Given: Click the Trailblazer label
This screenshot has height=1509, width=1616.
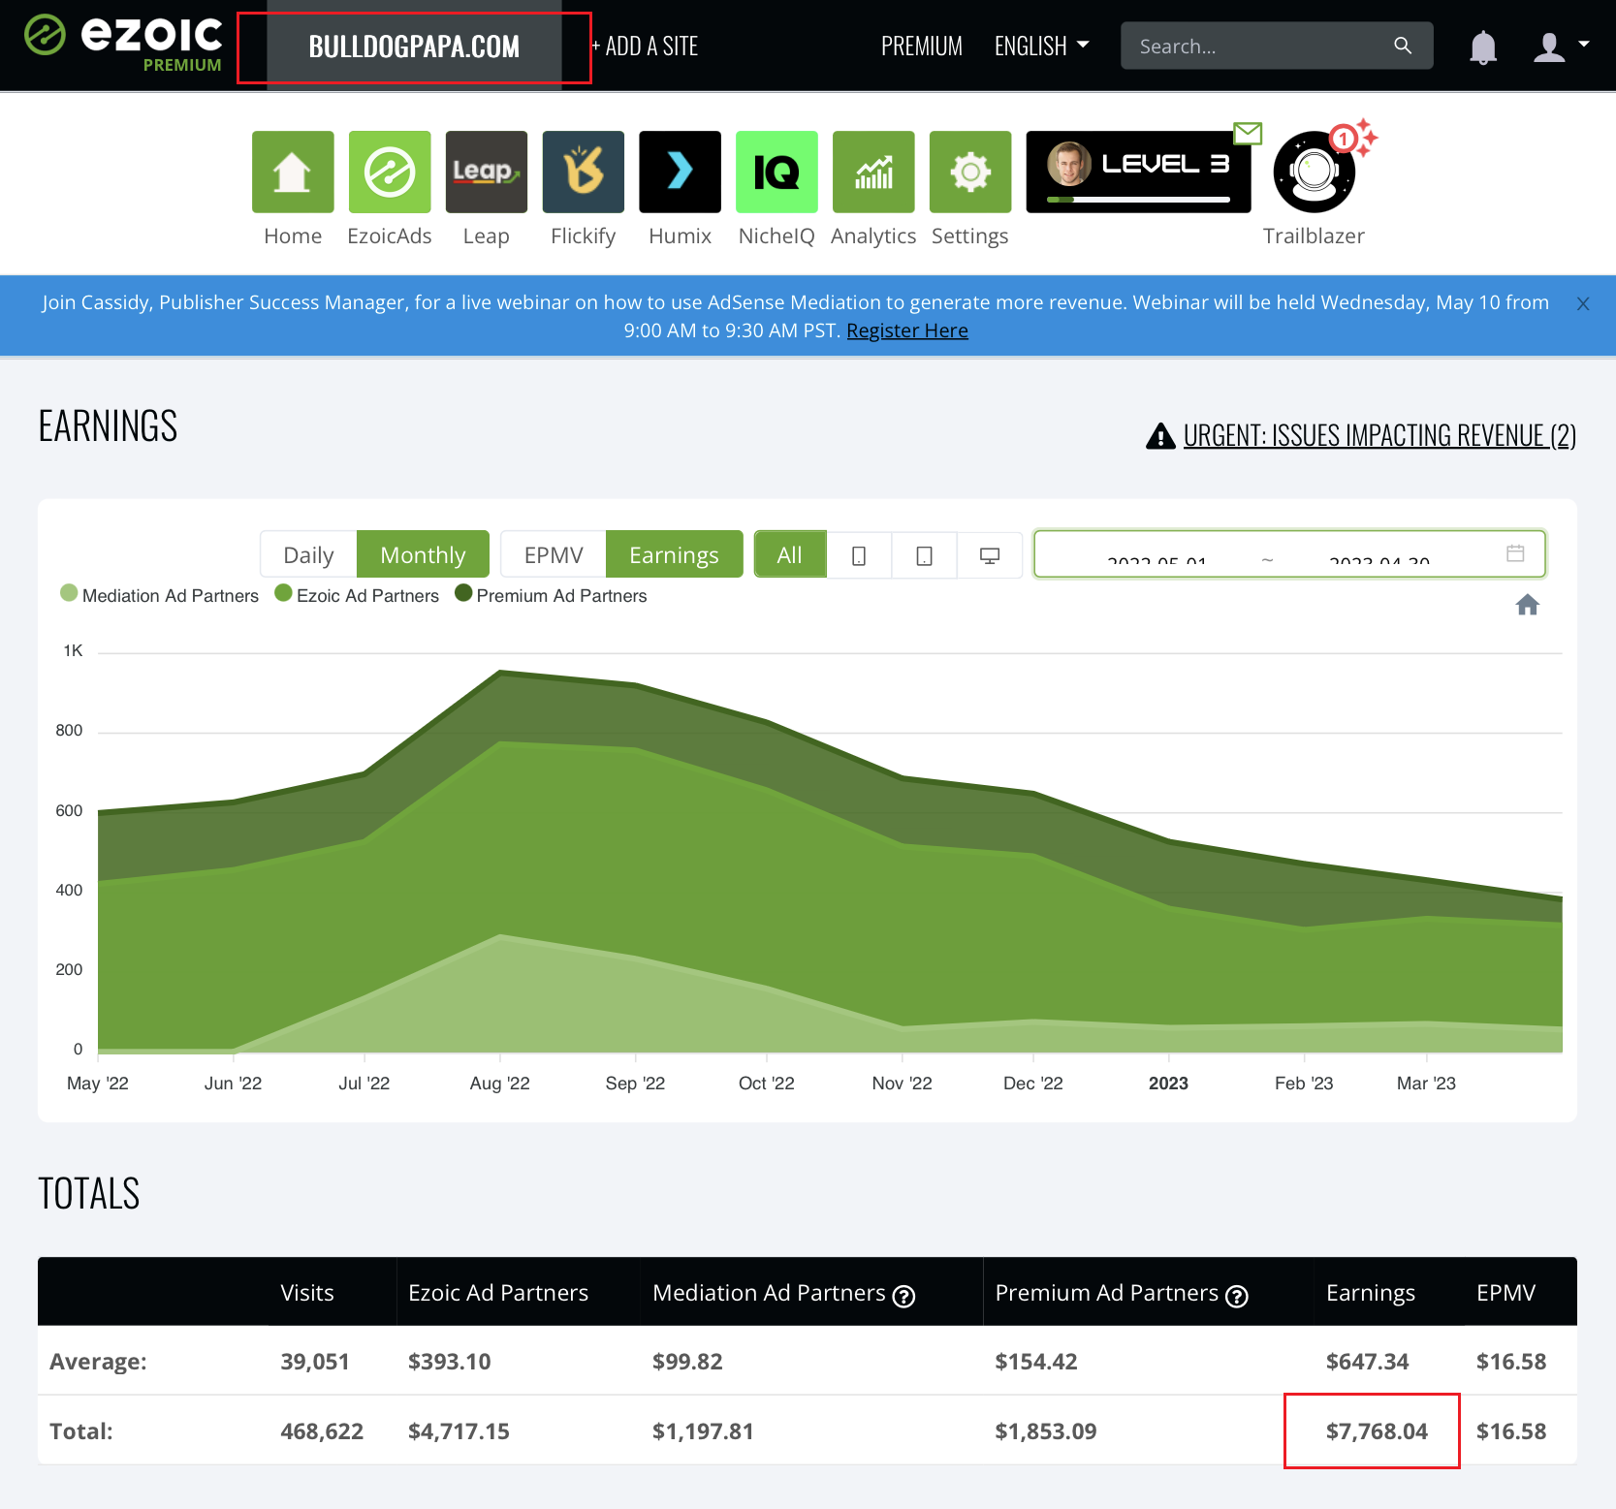Looking at the screenshot, I should point(1314,236).
